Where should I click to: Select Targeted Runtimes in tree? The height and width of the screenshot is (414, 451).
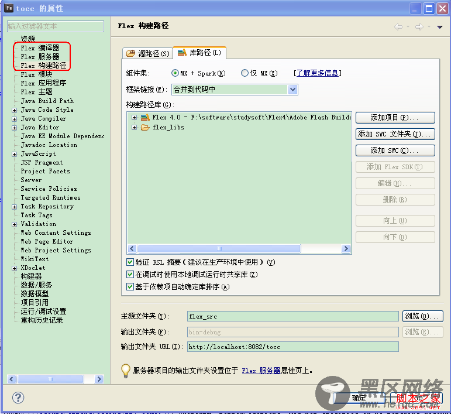[51, 198]
